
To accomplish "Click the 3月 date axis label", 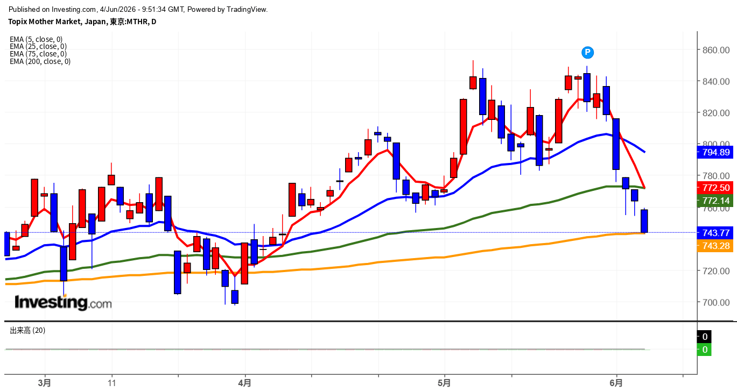I will [45, 383].
